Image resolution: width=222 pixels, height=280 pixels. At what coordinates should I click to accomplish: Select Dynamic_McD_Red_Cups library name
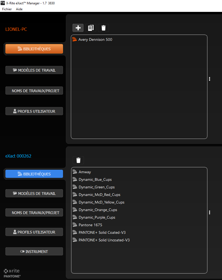tap(100, 195)
